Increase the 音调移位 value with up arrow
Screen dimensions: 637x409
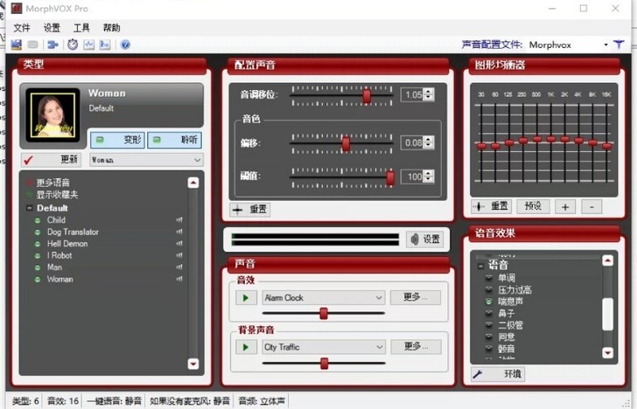[429, 92]
